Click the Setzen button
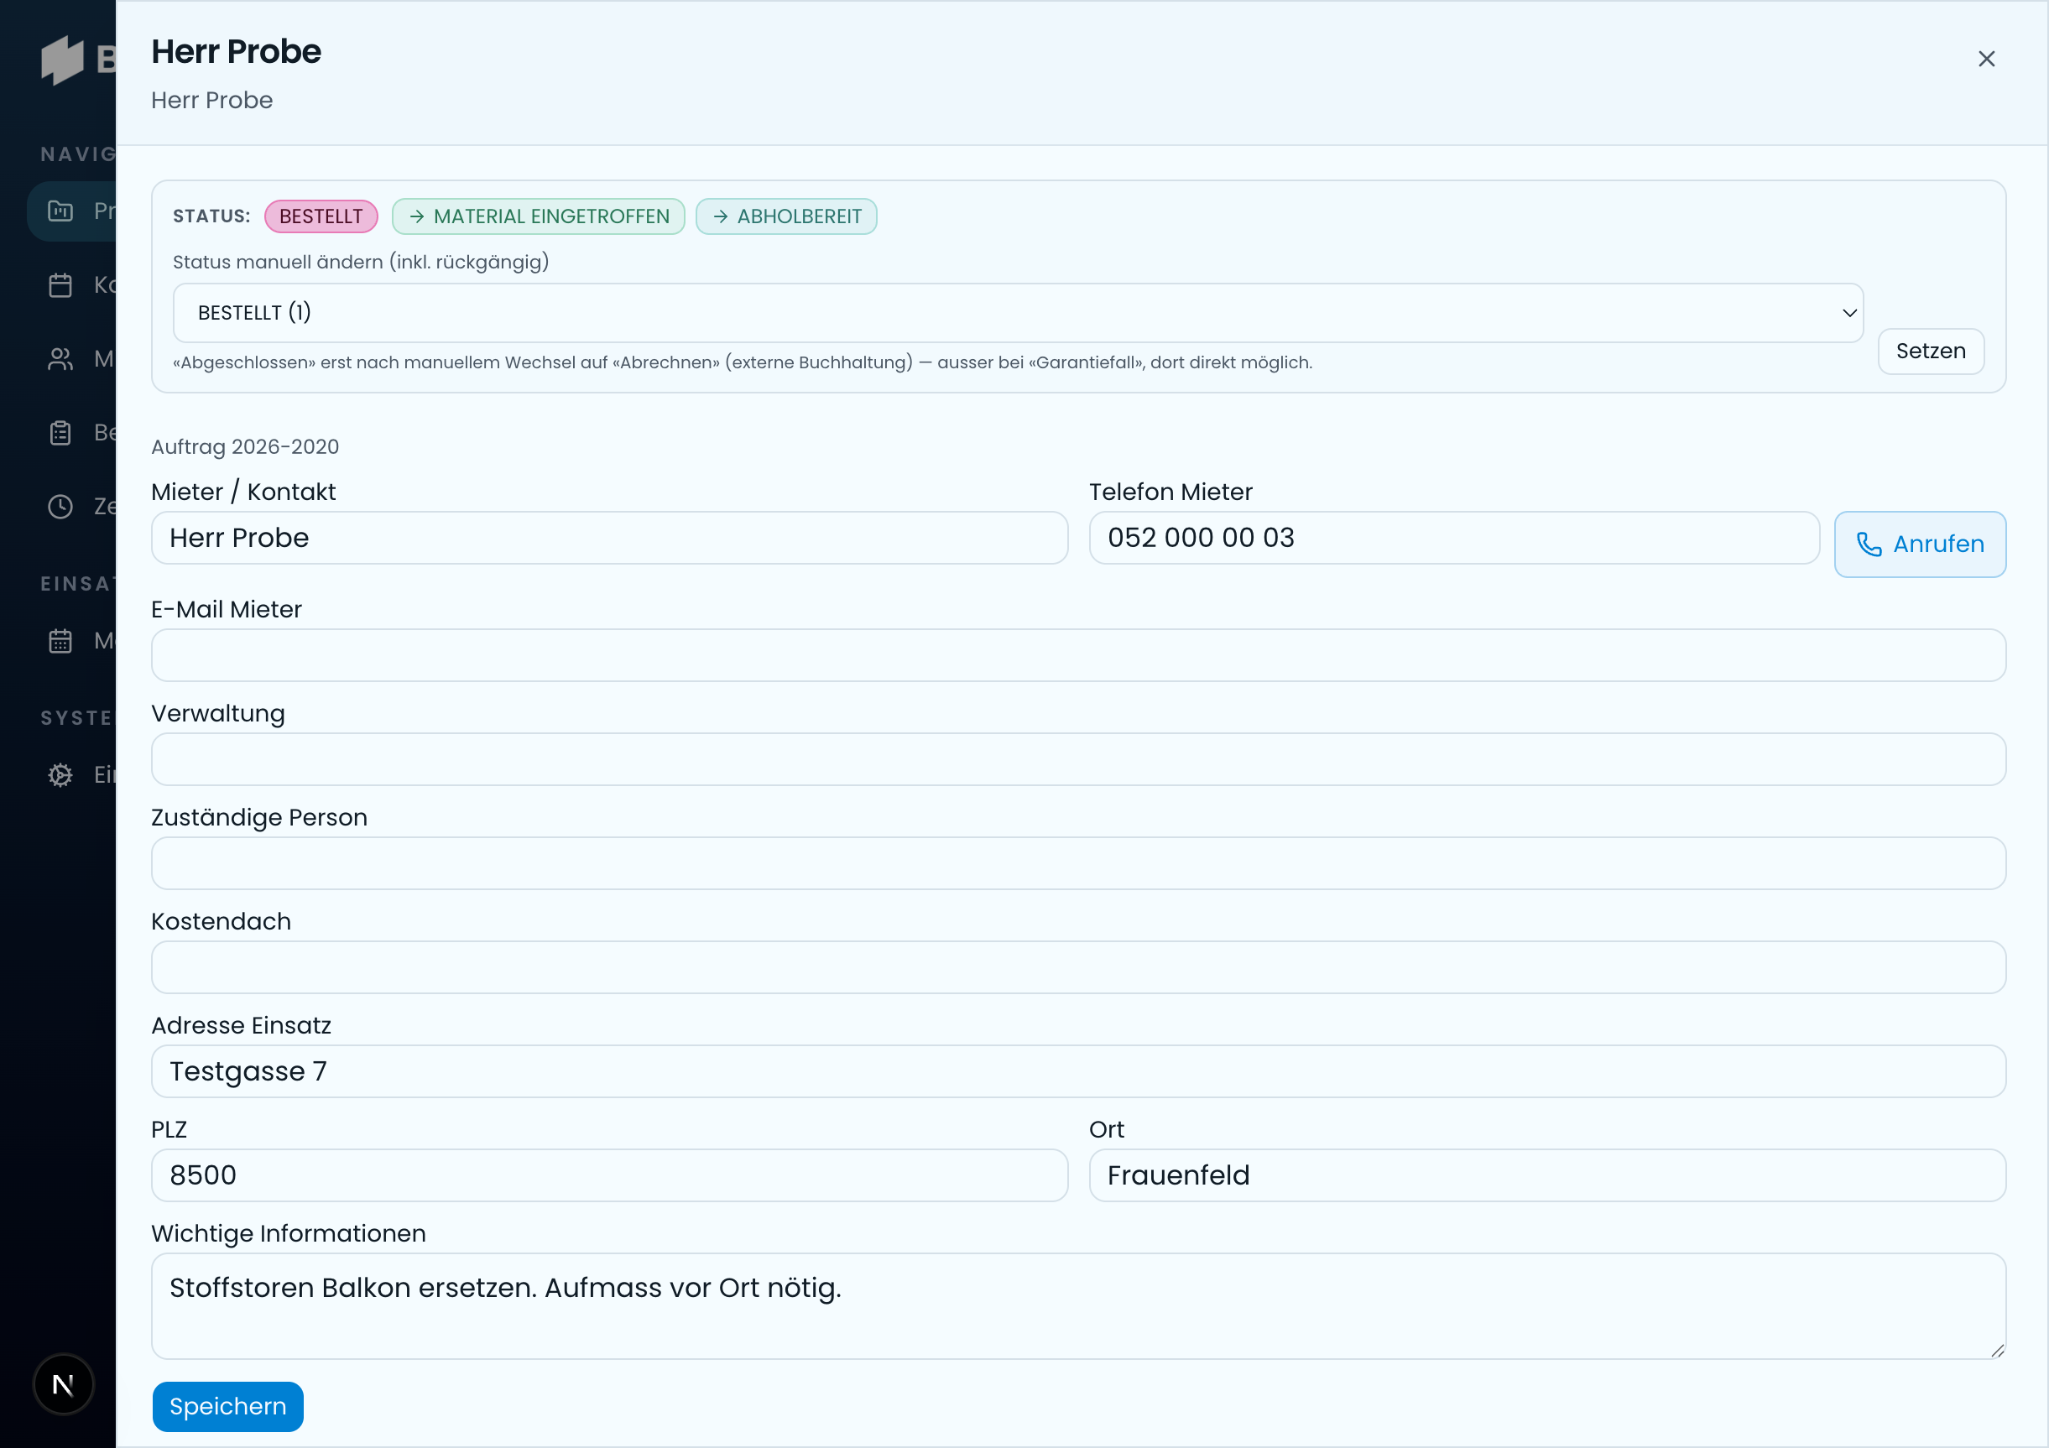Image resolution: width=2049 pixels, height=1448 pixels. coord(1932,351)
